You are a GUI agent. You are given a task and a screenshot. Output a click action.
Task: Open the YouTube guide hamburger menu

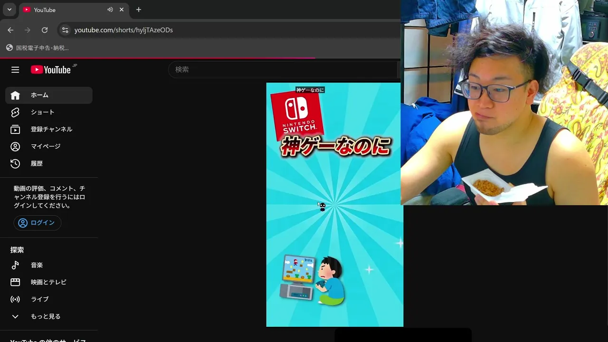pos(15,70)
